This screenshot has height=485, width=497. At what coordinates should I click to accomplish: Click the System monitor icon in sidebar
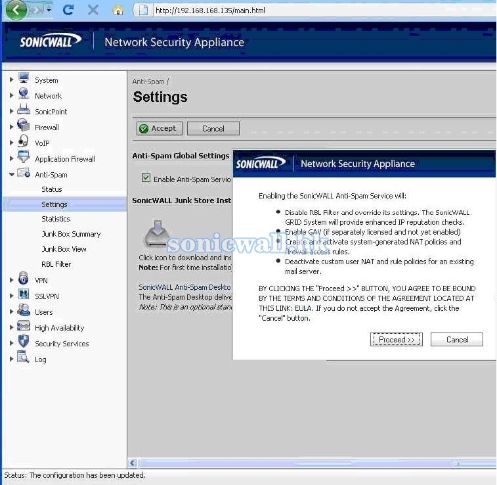coord(24,78)
